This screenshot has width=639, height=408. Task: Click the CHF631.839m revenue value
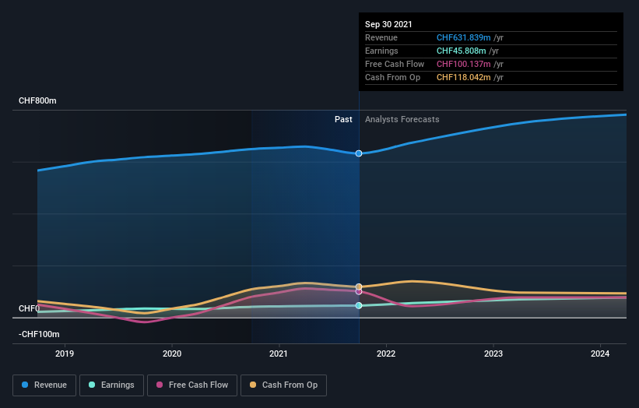463,37
